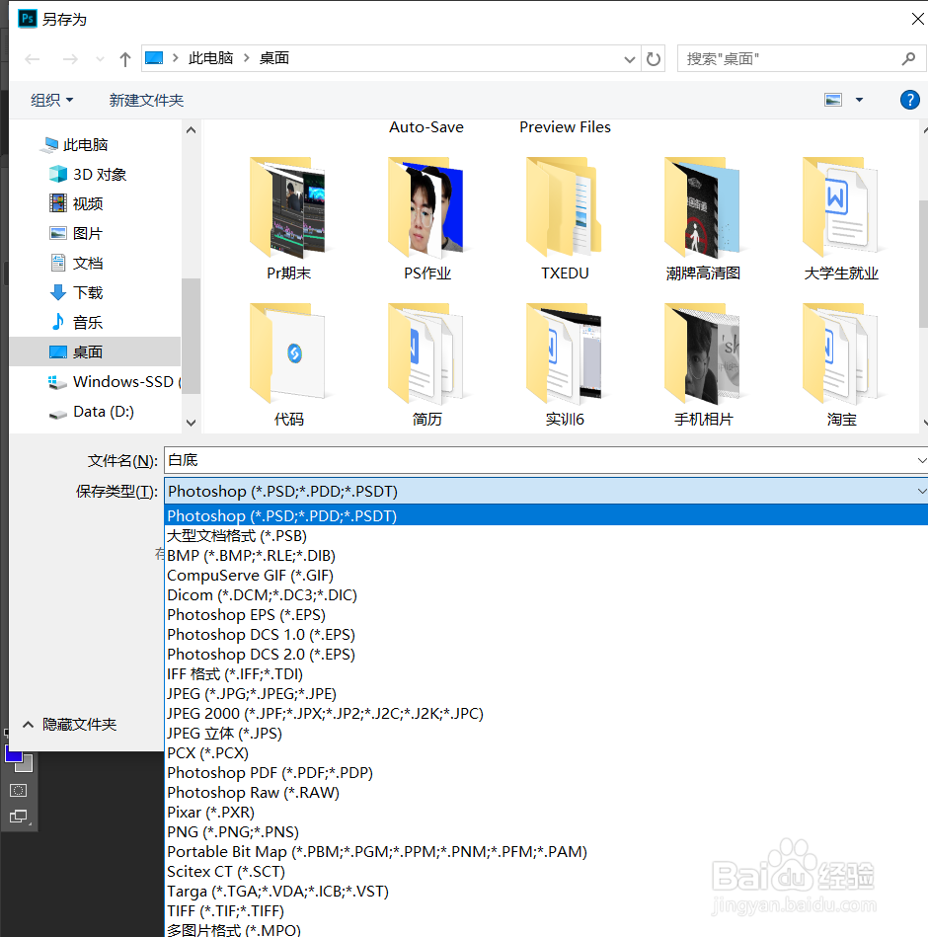Choose JPEG (*.JPG;*.JPEG;*.JPE) format
Viewport: 928px width, 937px height.
546,694
